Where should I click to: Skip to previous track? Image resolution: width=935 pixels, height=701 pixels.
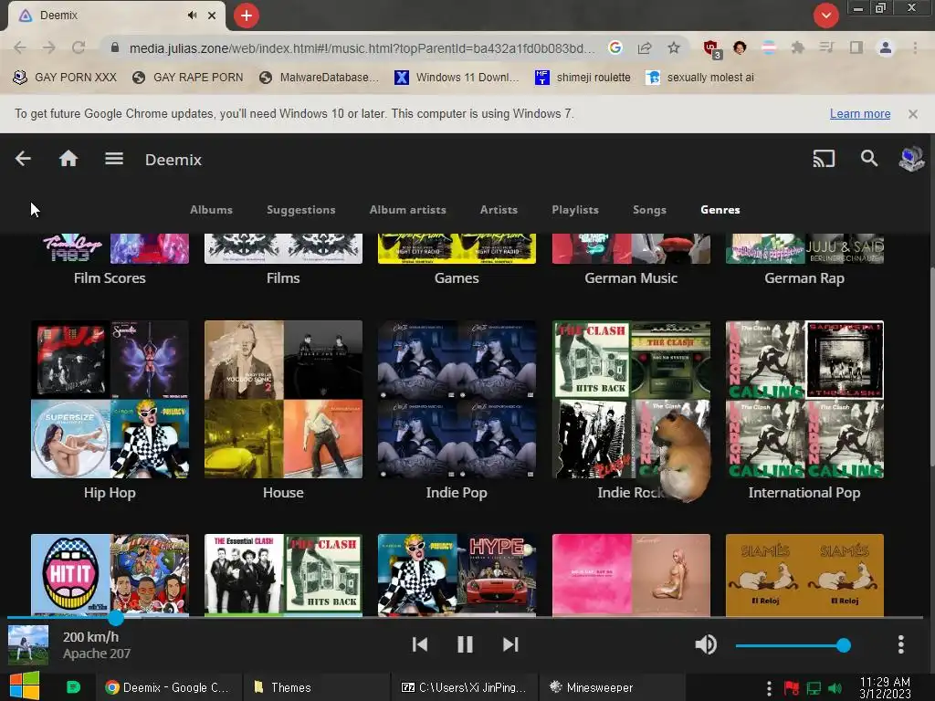click(420, 644)
